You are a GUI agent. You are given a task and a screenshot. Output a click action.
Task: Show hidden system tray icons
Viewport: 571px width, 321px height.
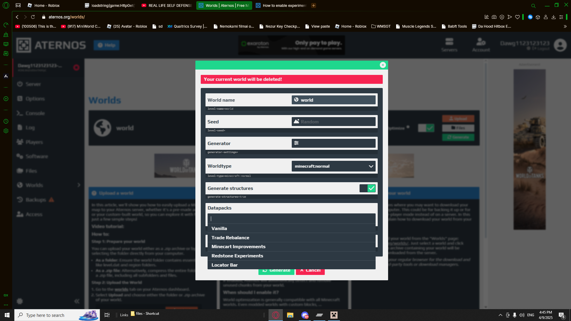501,315
